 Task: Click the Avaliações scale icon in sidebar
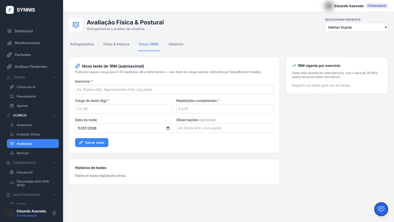click(12, 144)
